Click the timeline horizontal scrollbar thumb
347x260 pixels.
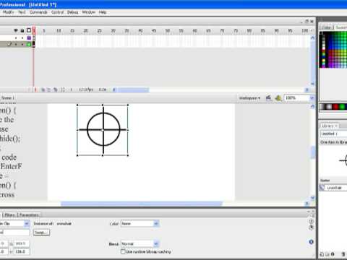point(133,90)
